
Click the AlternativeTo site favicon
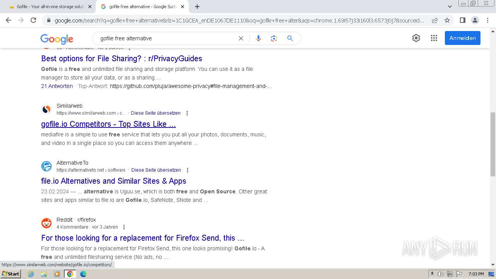[x=46, y=166]
